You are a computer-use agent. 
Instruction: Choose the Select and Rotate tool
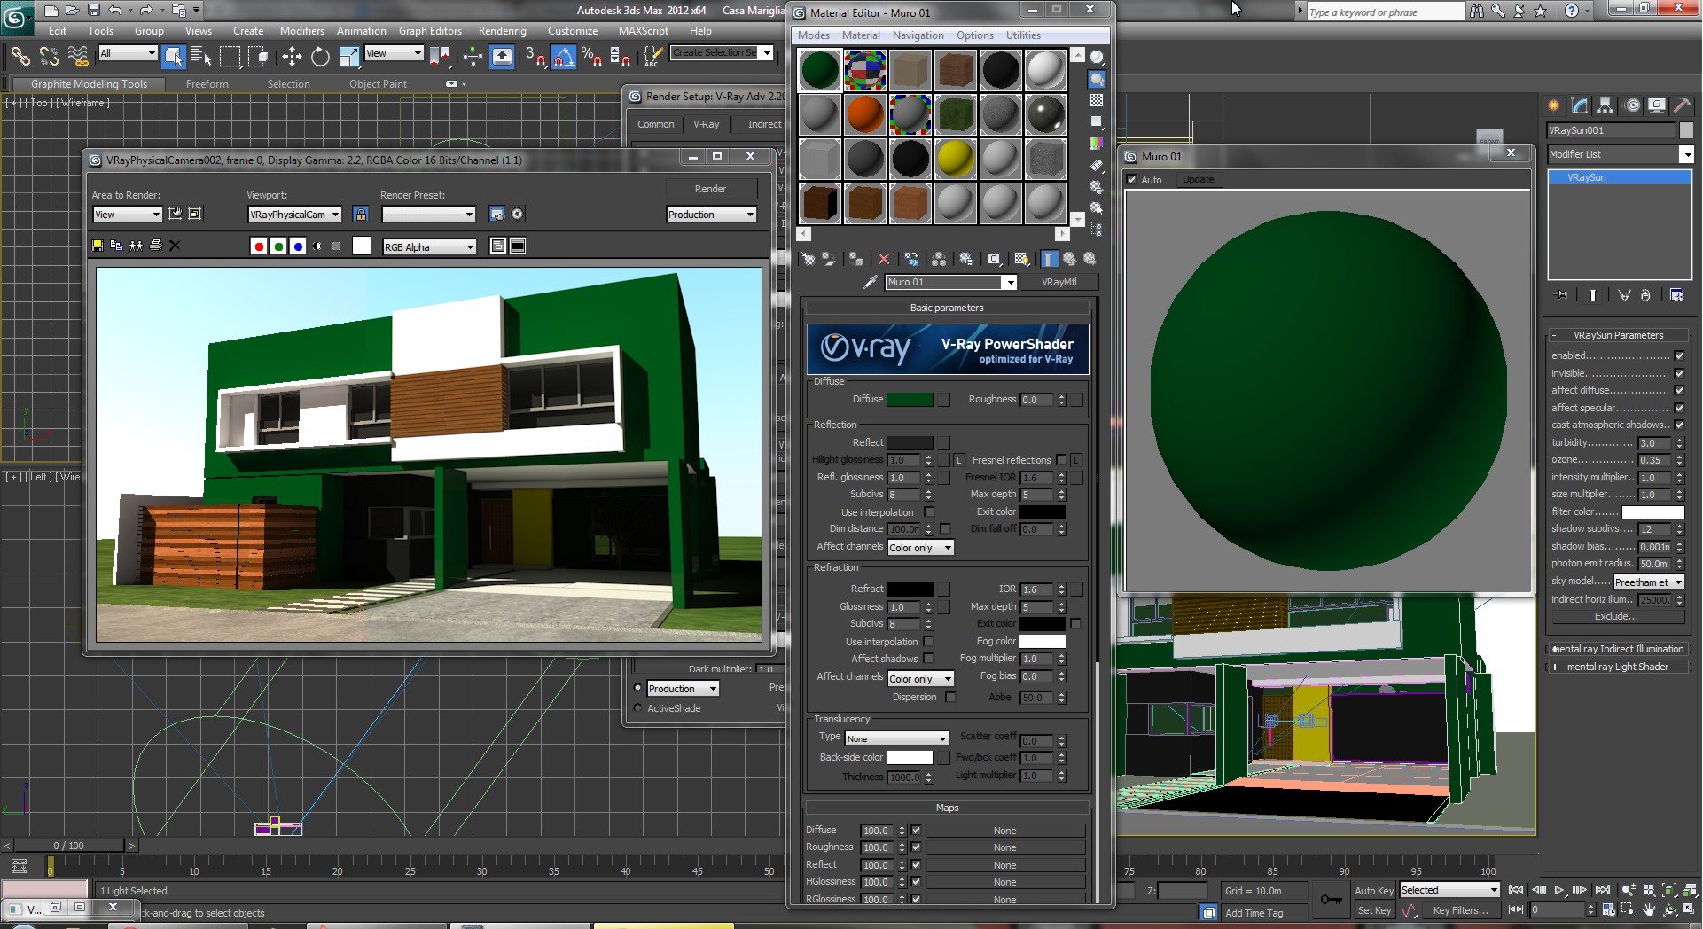point(320,57)
